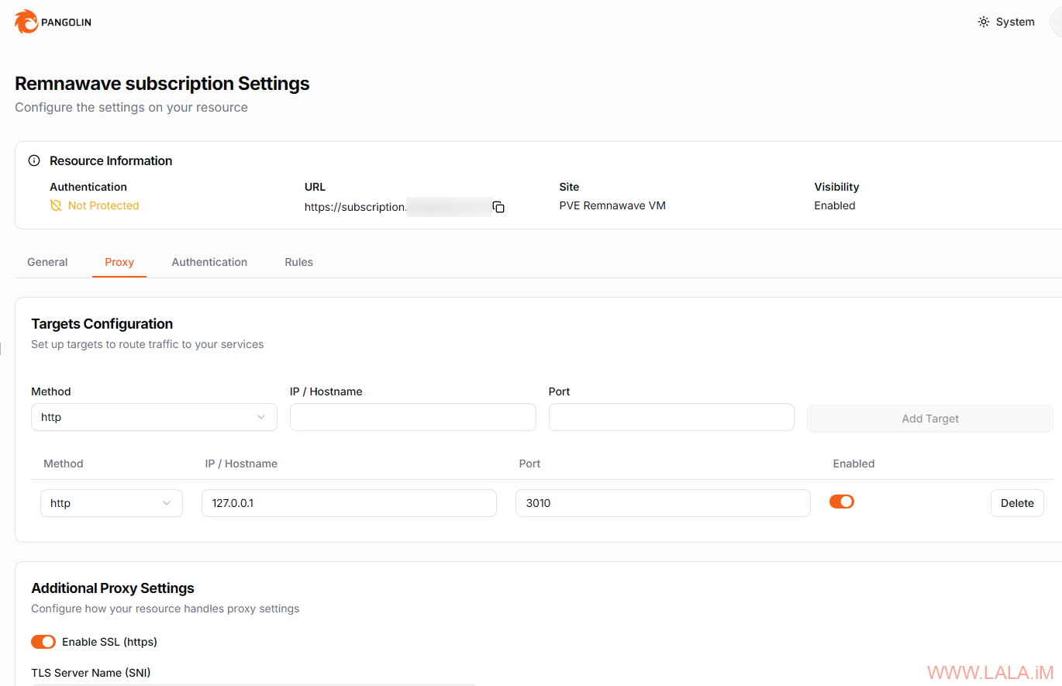Image resolution: width=1062 pixels, height=686 pixels.
Task: Focus the new target IP / Hostname field
Action: (413, 417)
